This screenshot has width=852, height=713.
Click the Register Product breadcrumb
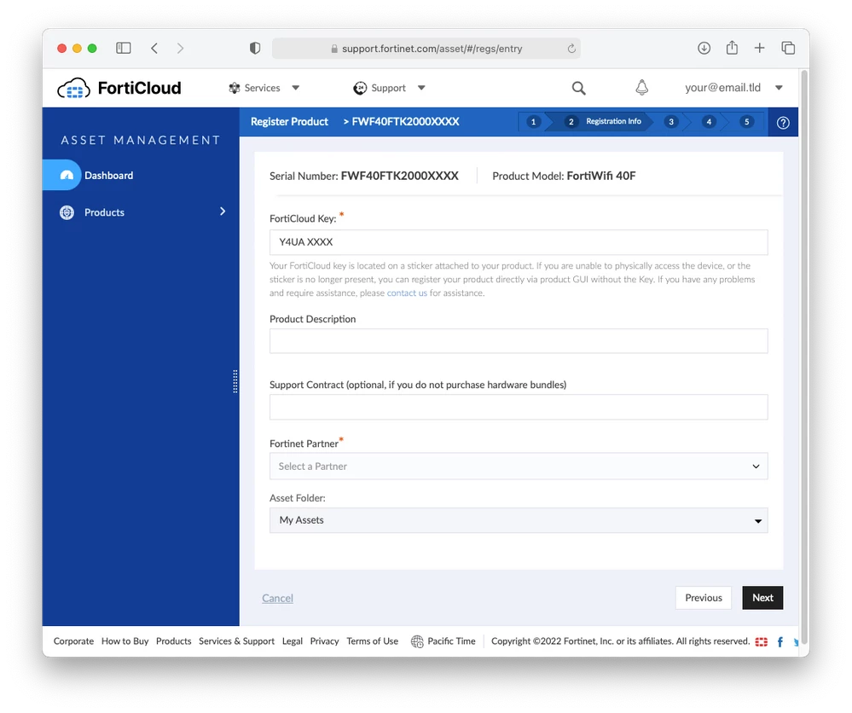(x=289, y=122)
